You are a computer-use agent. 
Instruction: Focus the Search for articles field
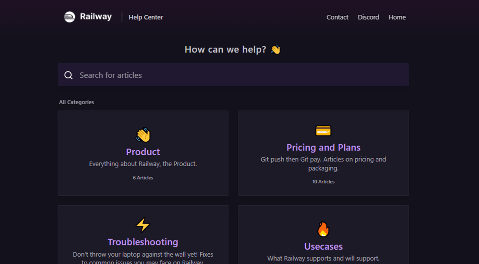click(233, 75)
